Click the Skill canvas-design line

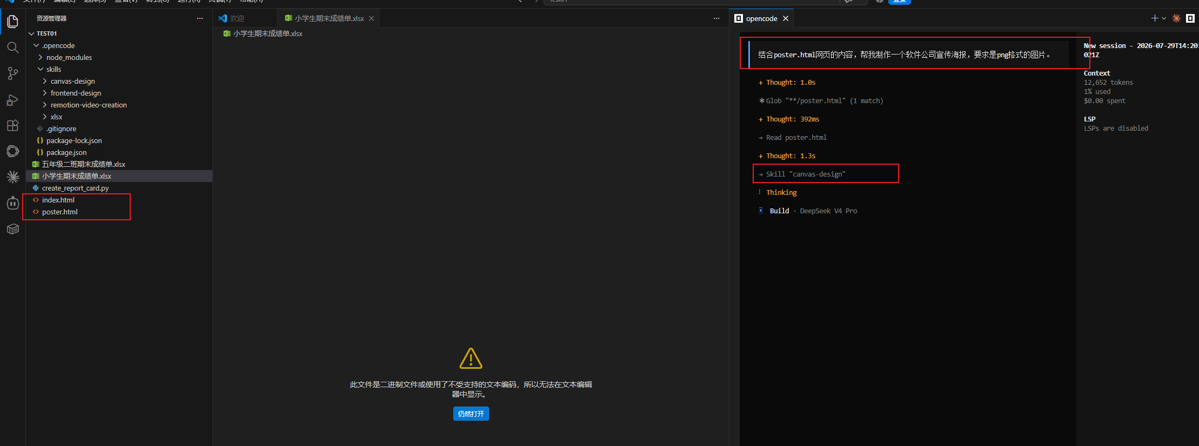[x=802, y=174]
